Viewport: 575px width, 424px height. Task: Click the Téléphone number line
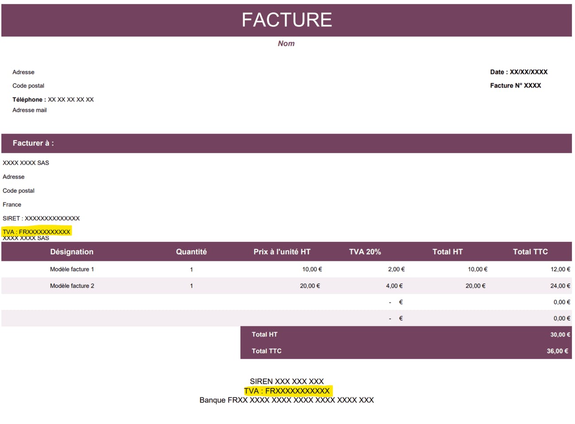point(53,99)
